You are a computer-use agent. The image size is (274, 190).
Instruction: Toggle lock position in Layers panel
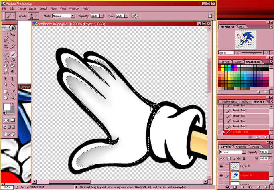[x=239, y=158]
